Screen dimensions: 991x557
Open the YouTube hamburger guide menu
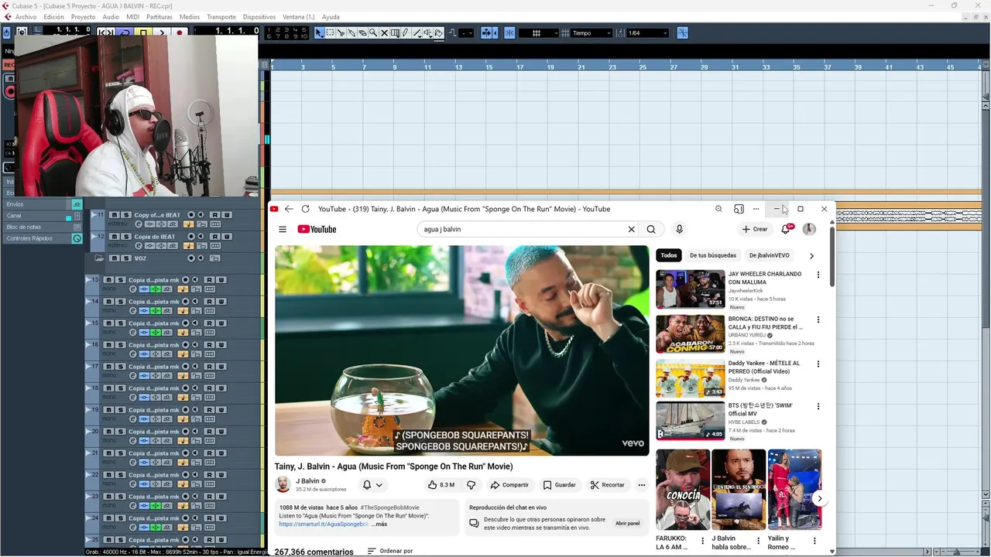[x=283, y=229]
